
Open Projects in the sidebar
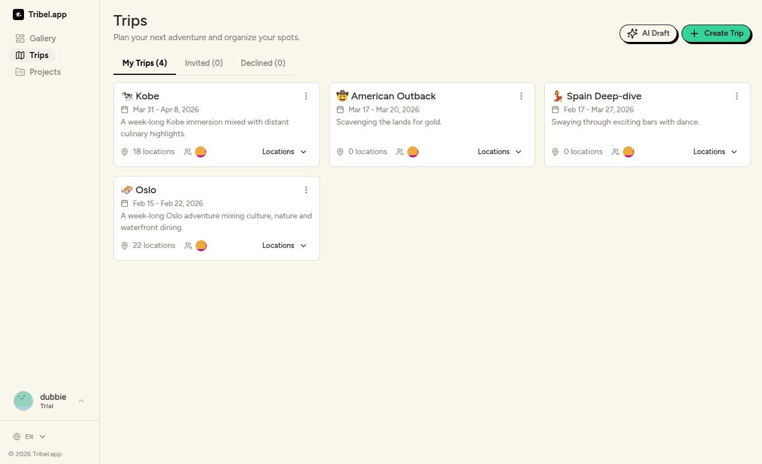45,72
